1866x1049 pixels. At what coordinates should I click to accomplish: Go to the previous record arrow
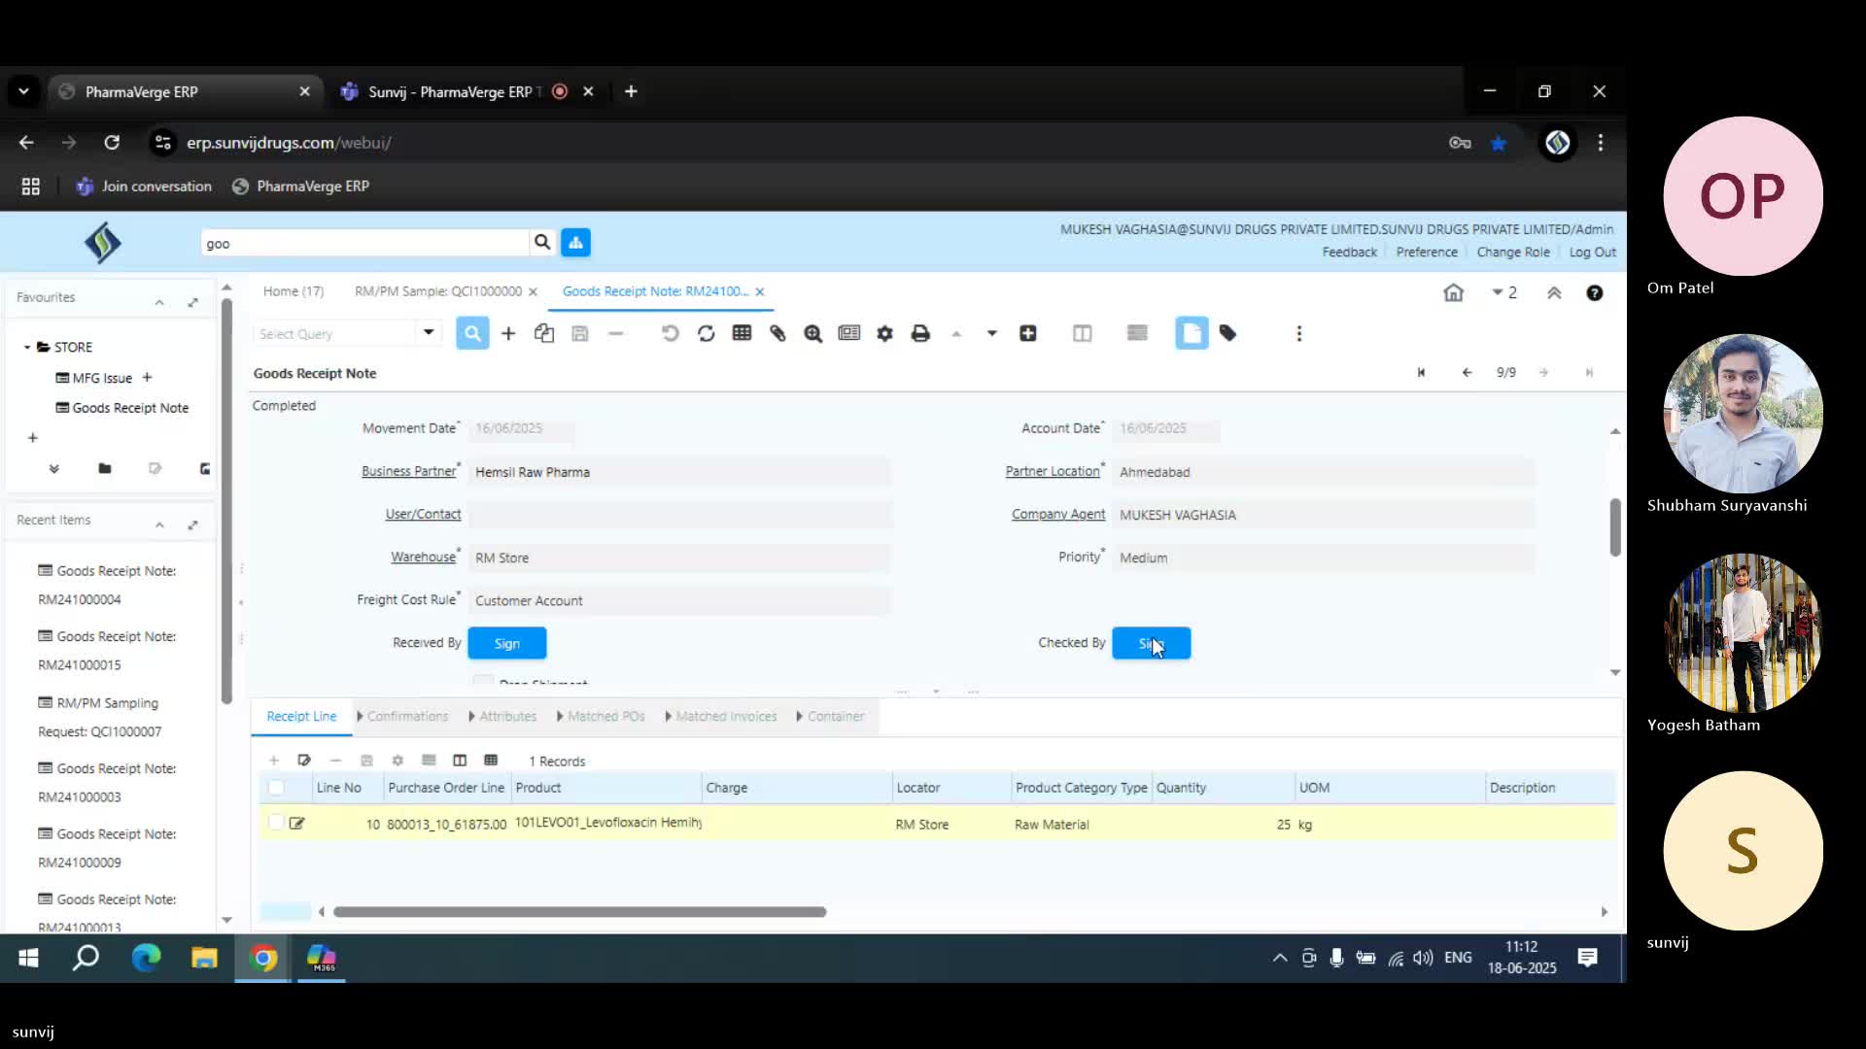pyautogui.click(x=1467, y=372)
